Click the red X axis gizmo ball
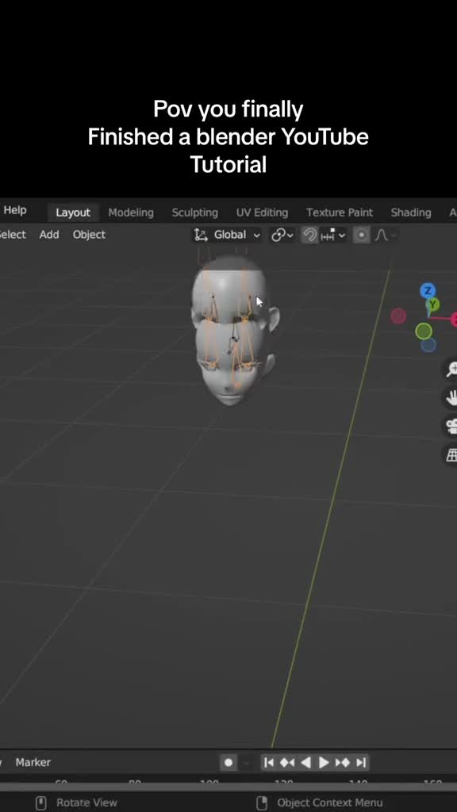This screenshot has width=457, height=812. pos(454,320)
